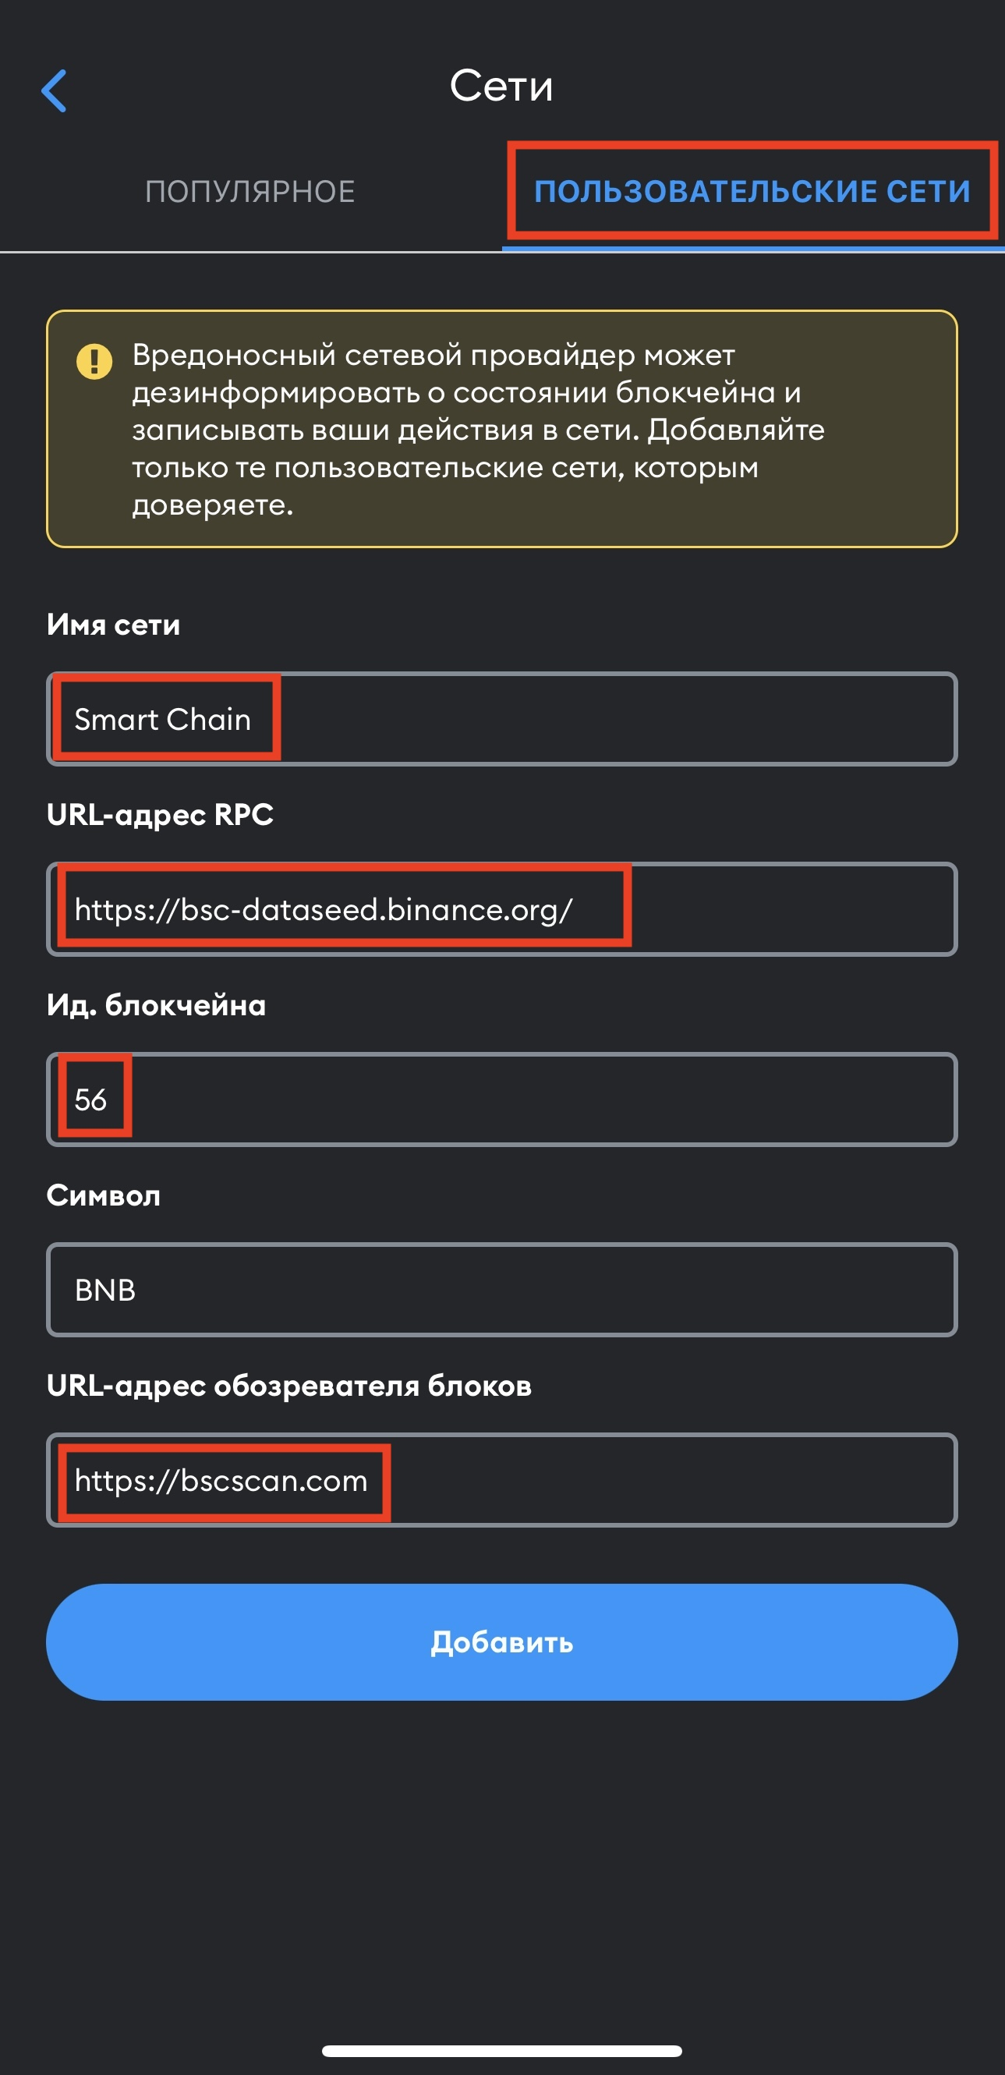Click the yellow warning exclamation icon

click(94, 361)
